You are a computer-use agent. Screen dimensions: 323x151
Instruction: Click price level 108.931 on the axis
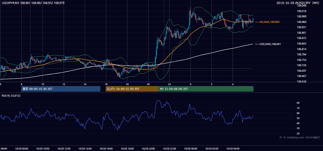pyautogui.click(x=301, y=27)
